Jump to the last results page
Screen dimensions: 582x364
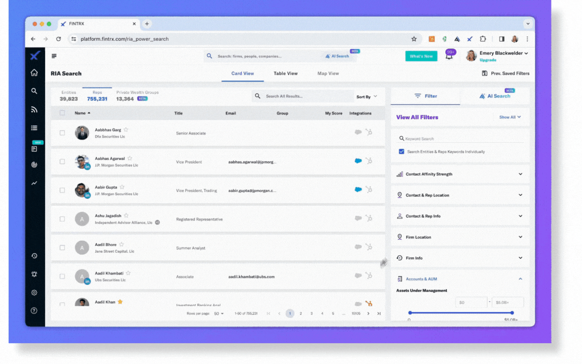click(379, 314)
